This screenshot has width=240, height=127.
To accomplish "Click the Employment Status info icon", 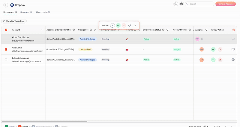I will [163, 30].
